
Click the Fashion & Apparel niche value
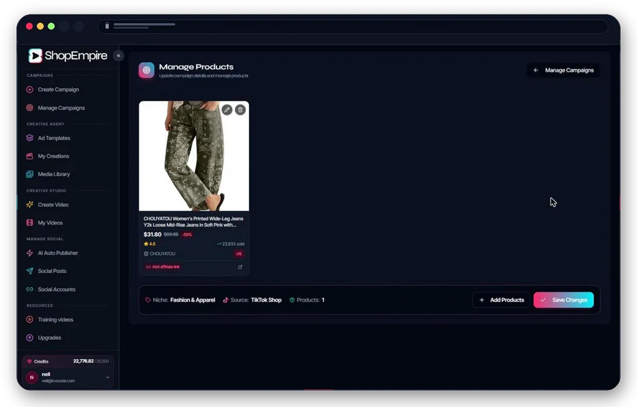193,300
